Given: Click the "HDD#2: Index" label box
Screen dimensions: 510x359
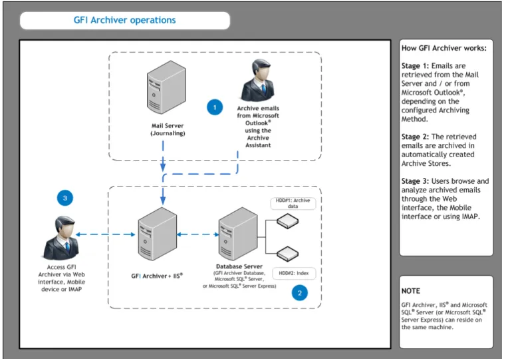Looking at the screenshot, I should click(x=293, y=273).
